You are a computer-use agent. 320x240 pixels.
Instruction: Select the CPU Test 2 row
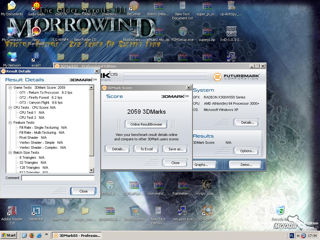point(32,117)
